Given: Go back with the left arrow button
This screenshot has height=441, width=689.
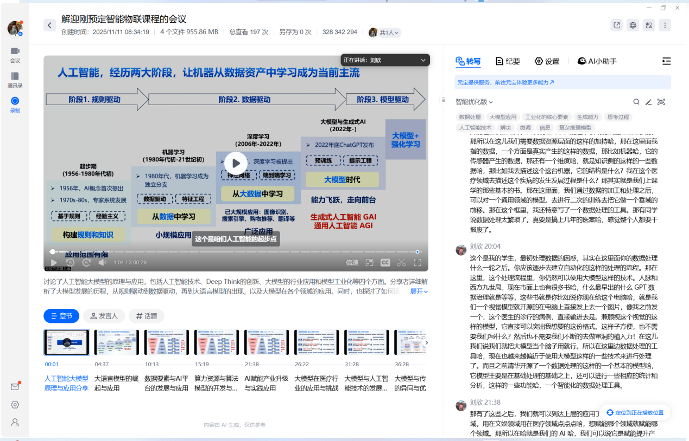Looking at the screenshot, I should [49, 25].
